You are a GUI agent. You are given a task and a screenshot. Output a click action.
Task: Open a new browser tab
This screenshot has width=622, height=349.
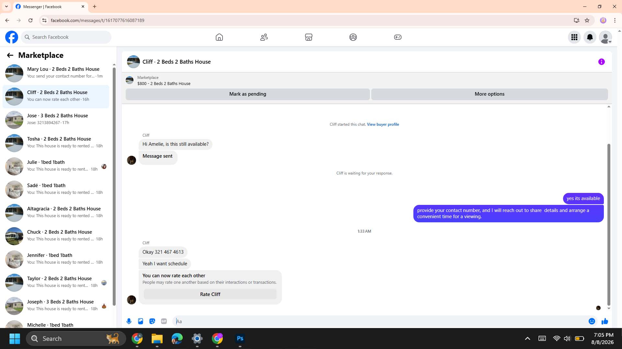[x=95, y=6]
